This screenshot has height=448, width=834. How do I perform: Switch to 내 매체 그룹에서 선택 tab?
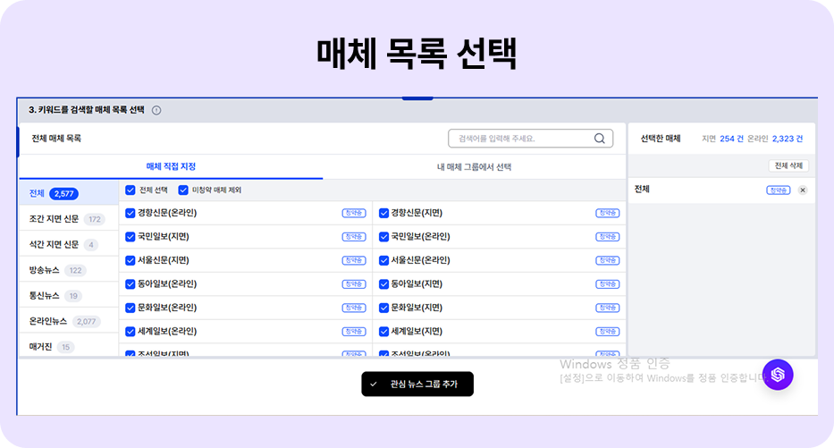[x=474, y=167]
